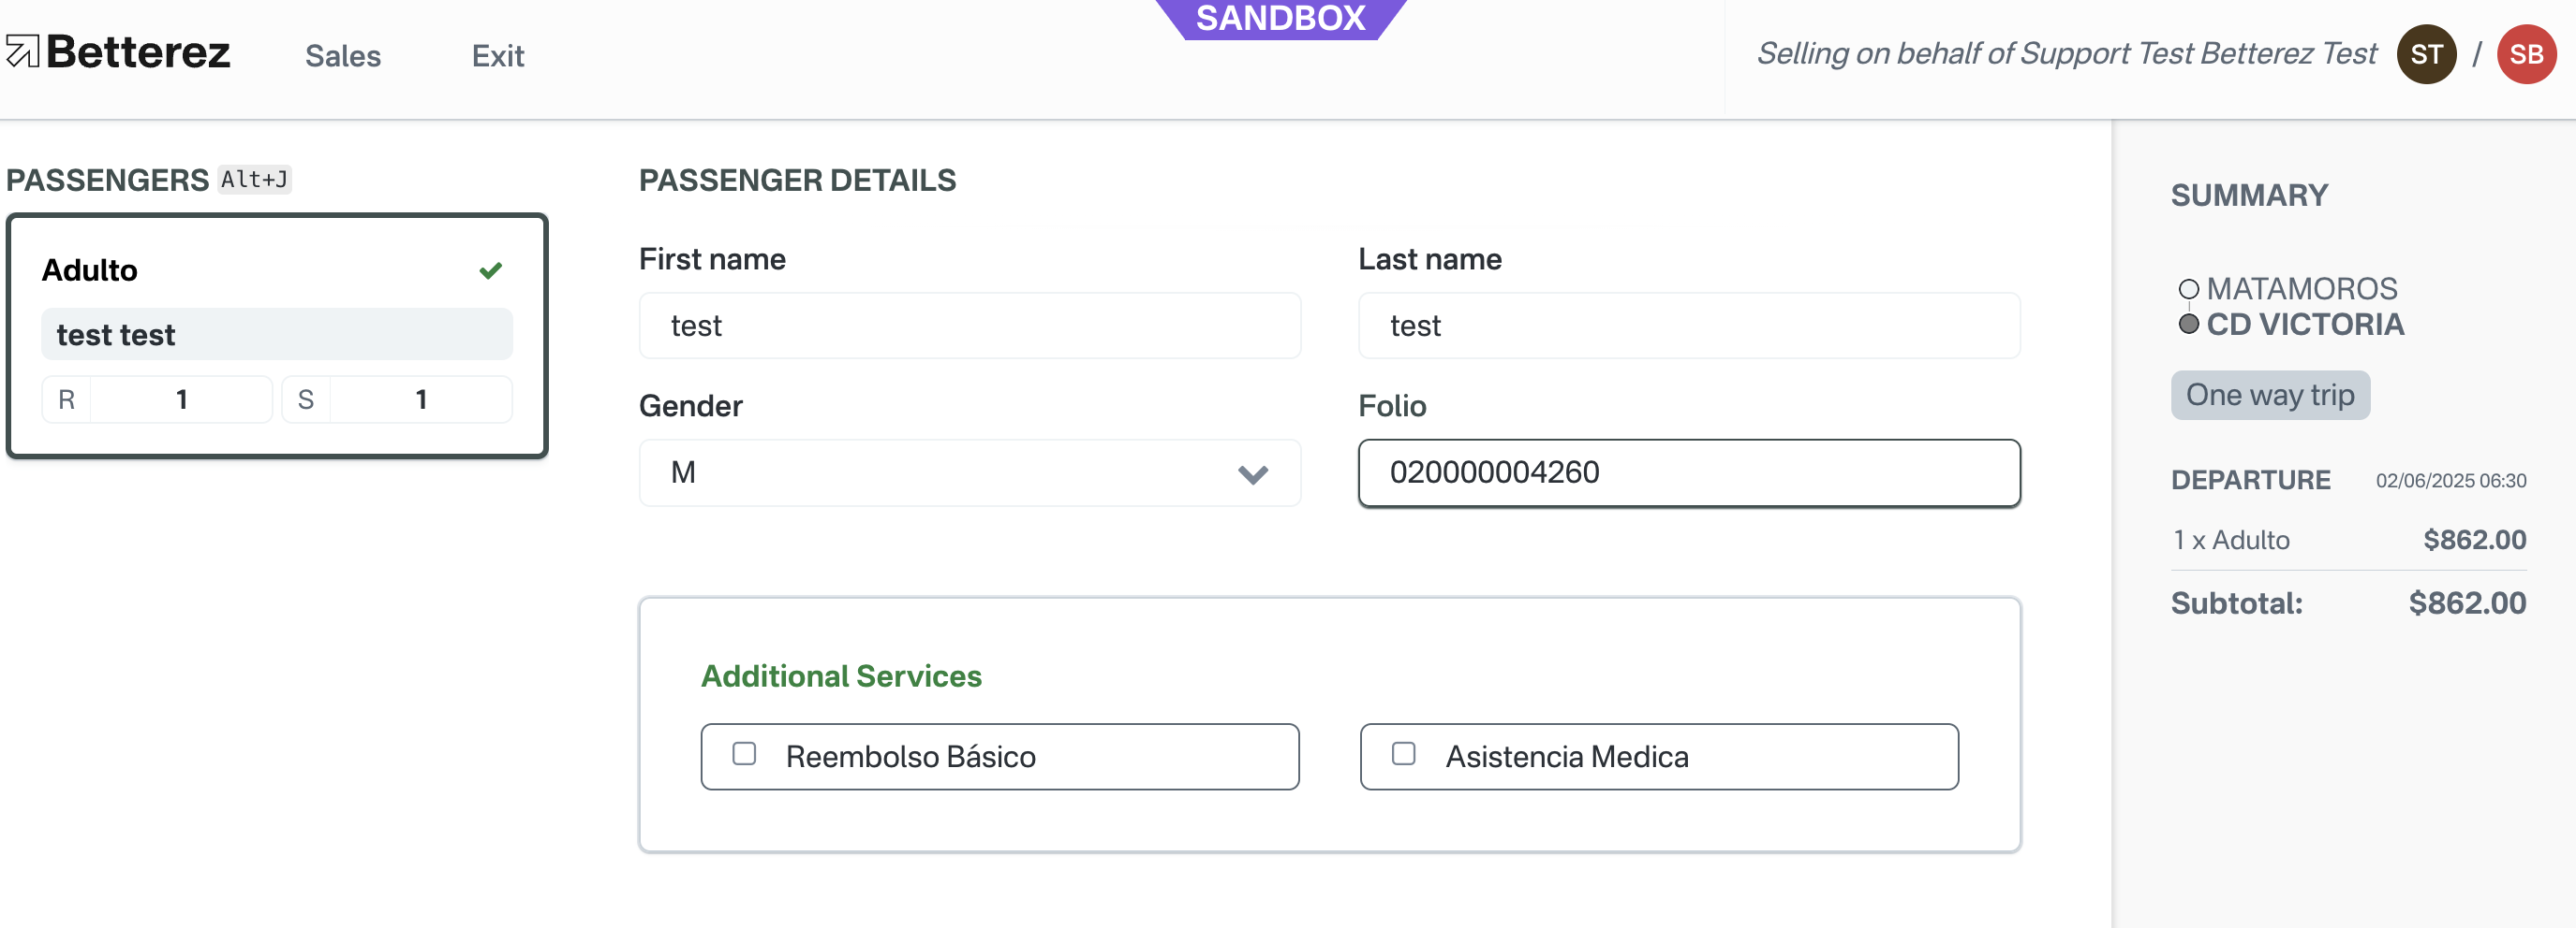Viewport: 2576px width, 928px height.
Task: Click the Betterez logo icon
Action: pos(22,51)
